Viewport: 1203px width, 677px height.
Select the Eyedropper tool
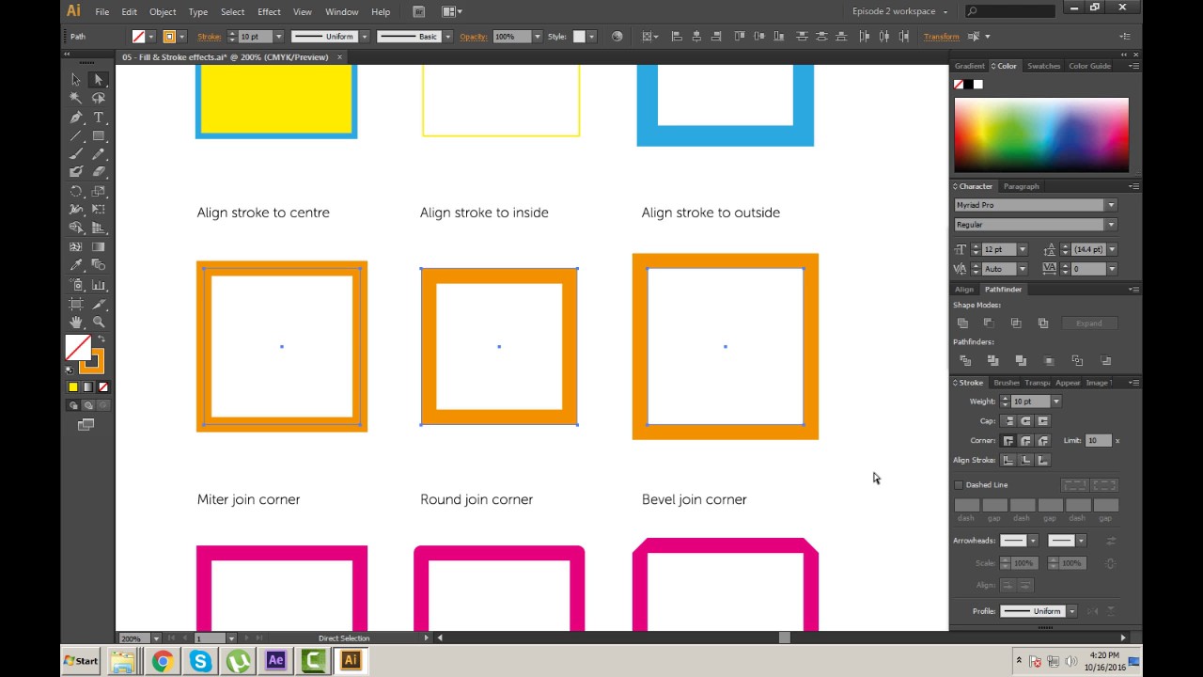(x=76, y=265)
